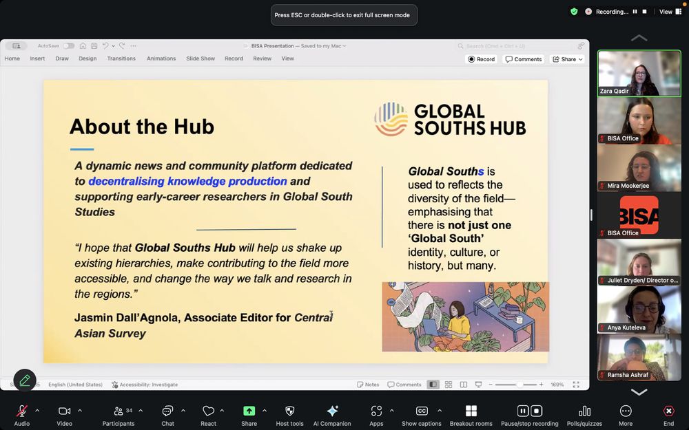Expand Share options caret
The image size is (689, 430).
[265, 411]
